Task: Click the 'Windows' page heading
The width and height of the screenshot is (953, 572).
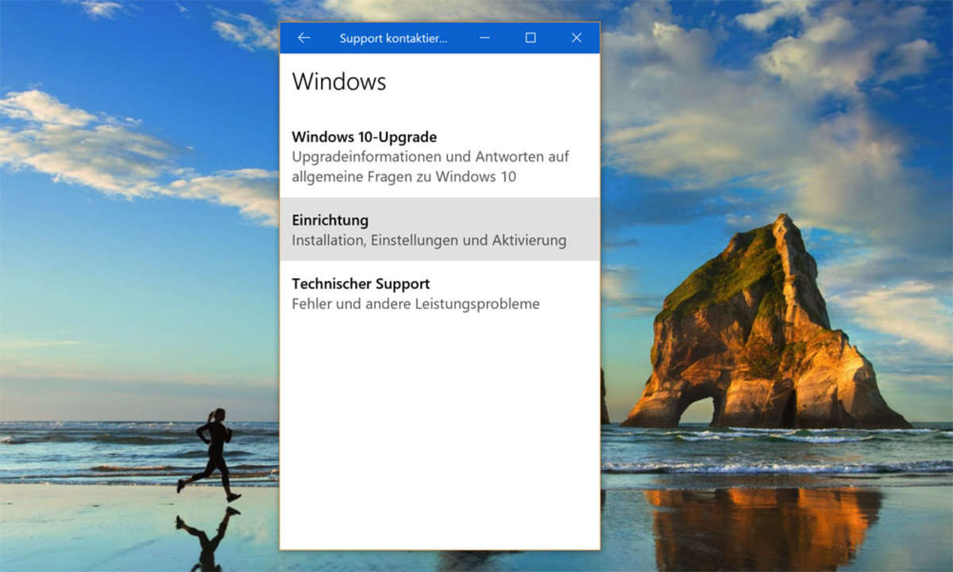Action: [x=339, y=81]
